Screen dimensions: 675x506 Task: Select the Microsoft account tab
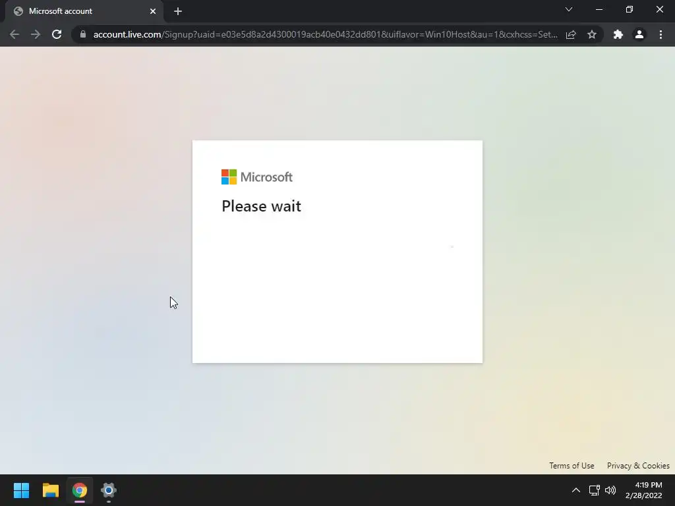pyautogui.click(x=84, y=11)
